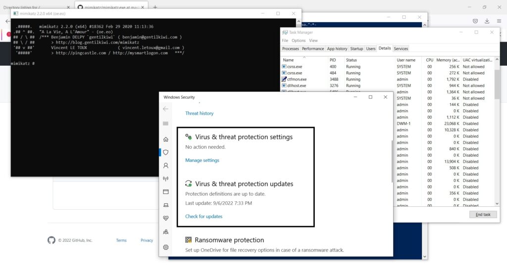Image resolution: width=507 pixels, height=271 pixels.
Task: Click End task button in Task Manager
Action: click(x=483, y=215)
